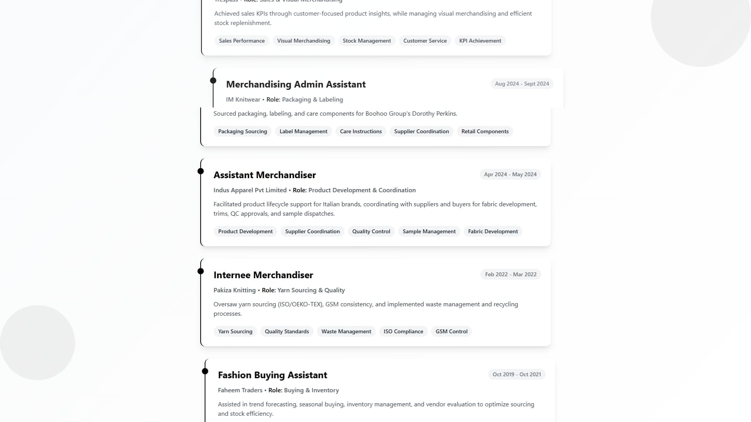The height and width of the screenshot is (422, 751).
Task: Click the Retail Components tag
Action: (485, 131)
